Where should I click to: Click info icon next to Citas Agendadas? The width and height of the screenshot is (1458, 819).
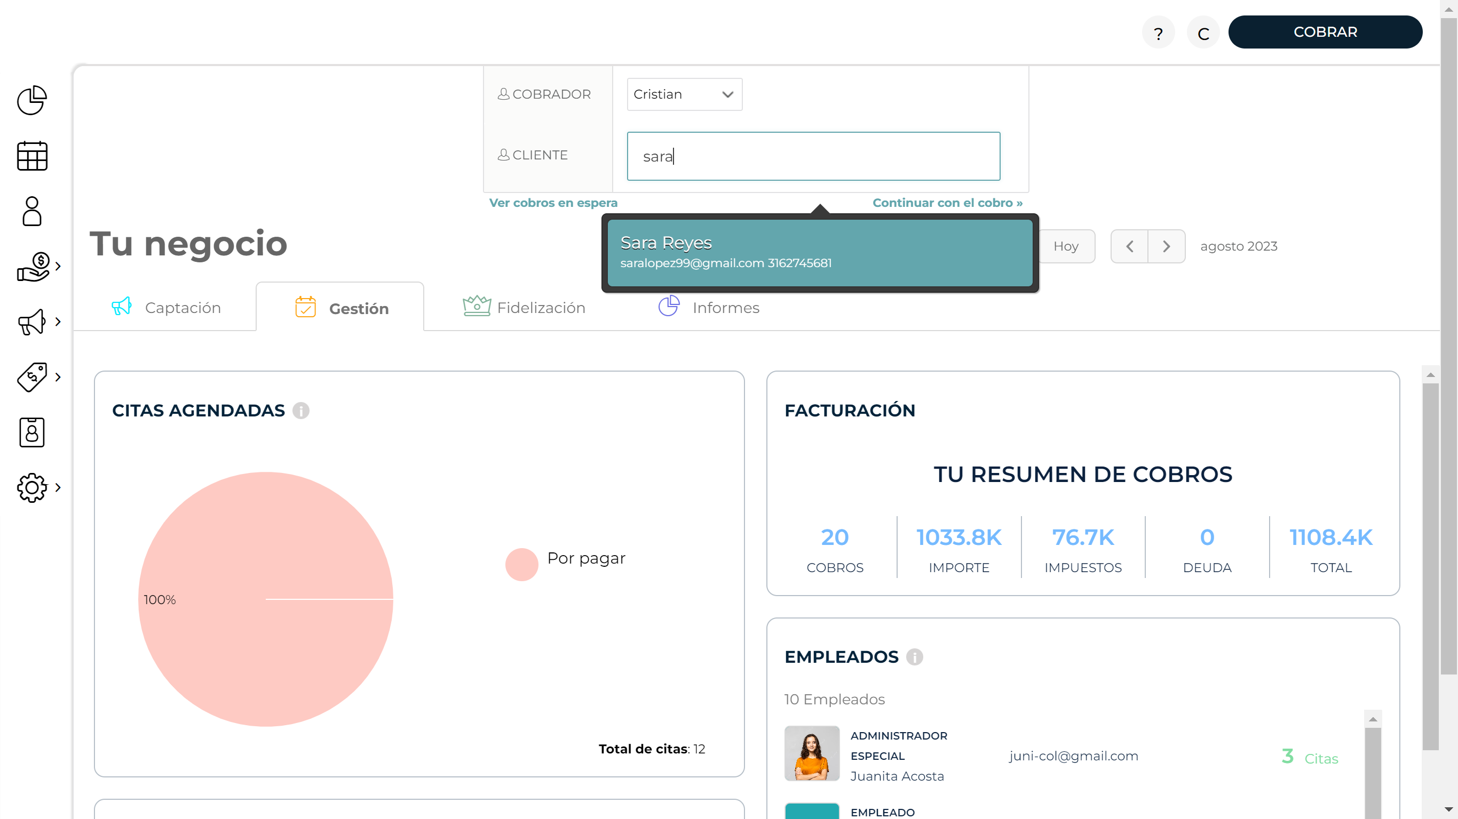coord(300,411)
